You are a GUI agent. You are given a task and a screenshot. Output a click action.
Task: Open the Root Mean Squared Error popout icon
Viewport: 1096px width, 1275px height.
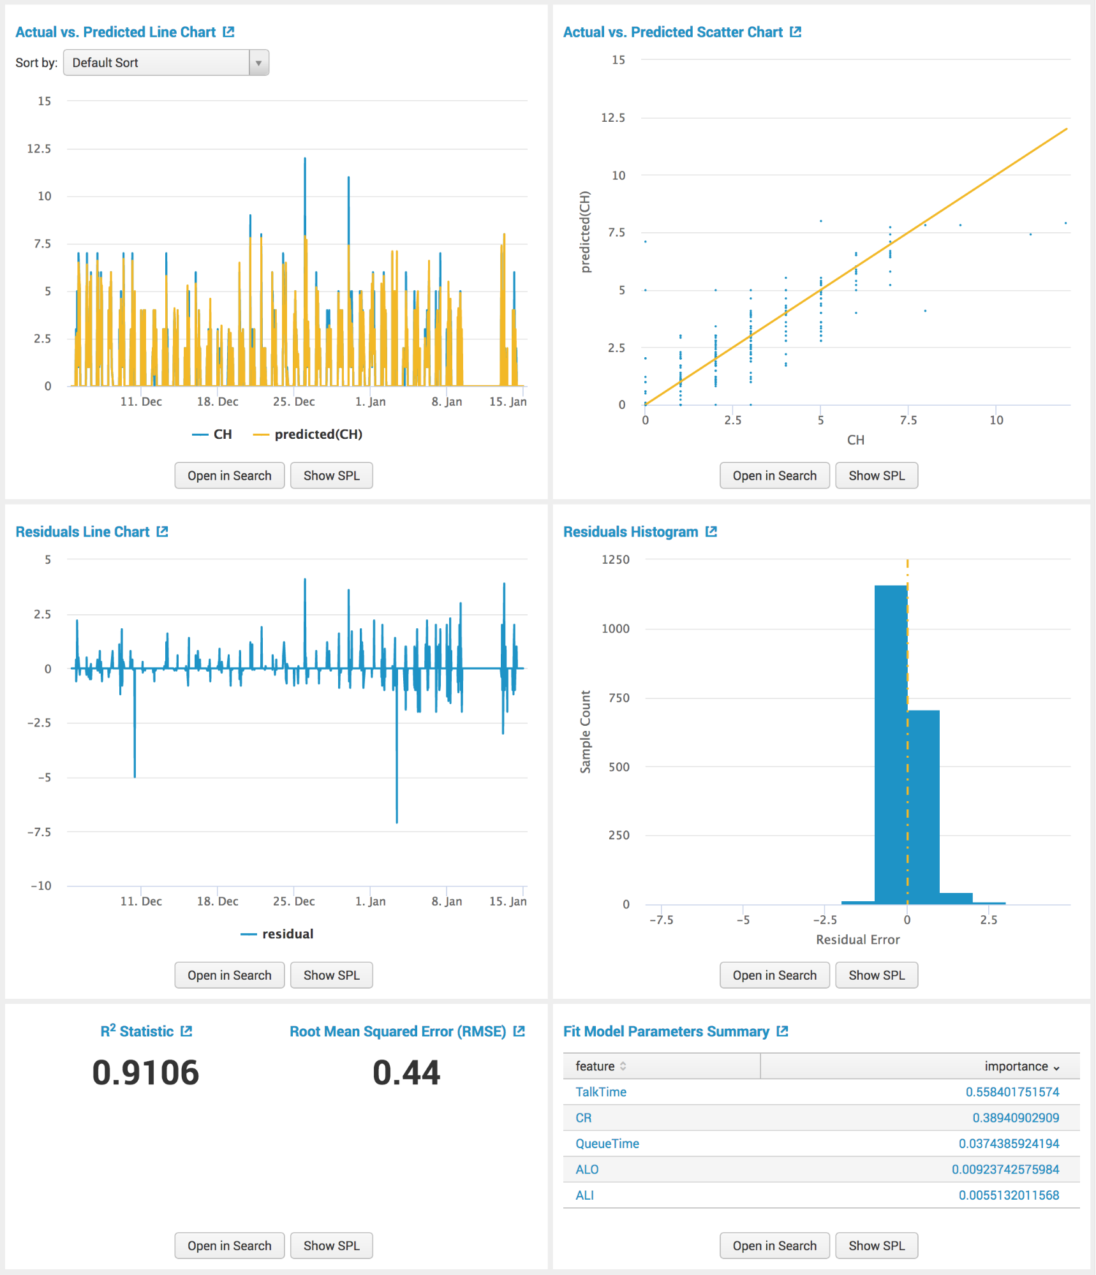(x=519, y=1031)
